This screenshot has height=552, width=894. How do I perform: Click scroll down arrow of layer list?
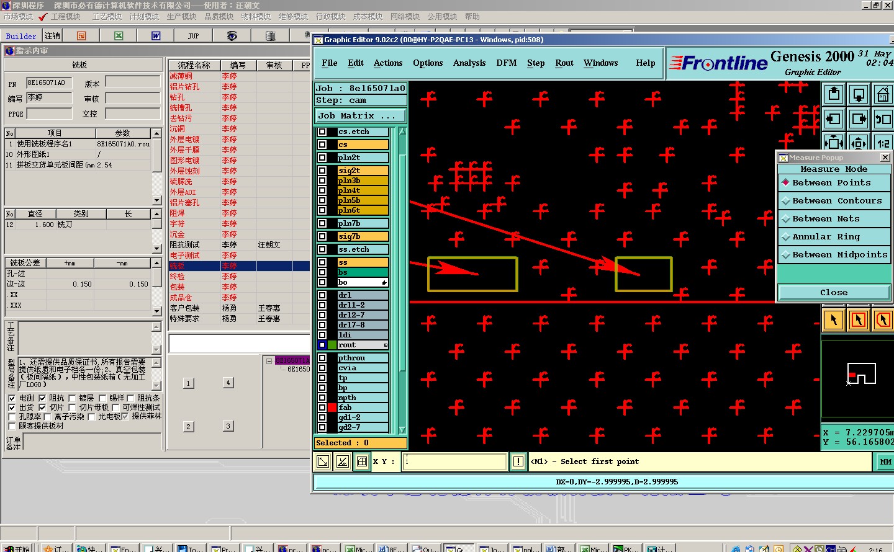click(x=402, y=430)
